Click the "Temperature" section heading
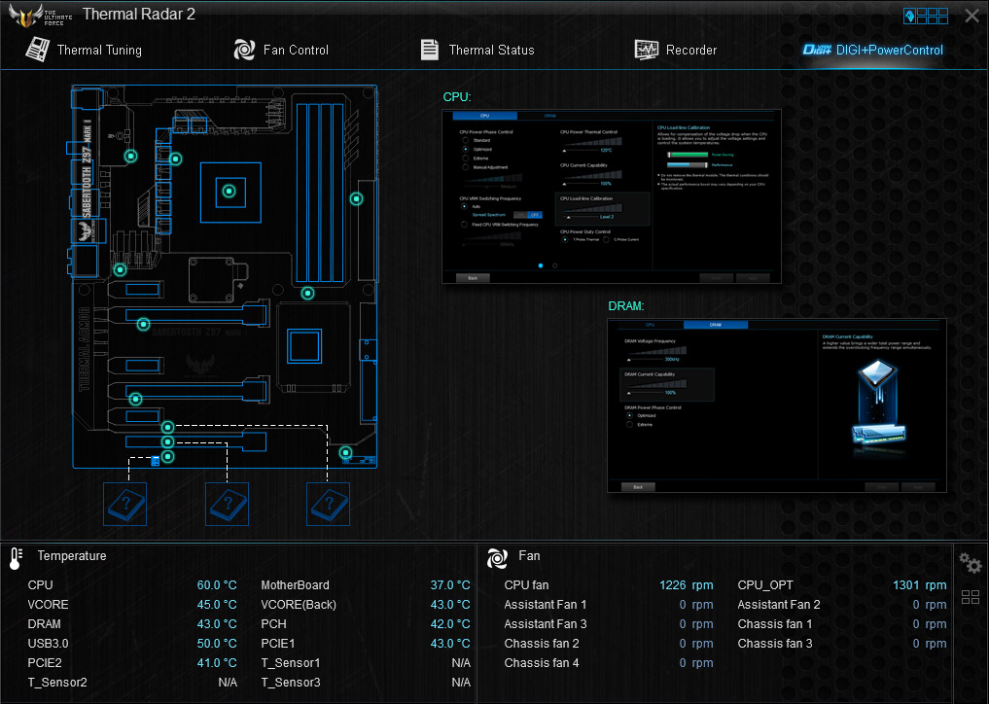 coord(72,556)
